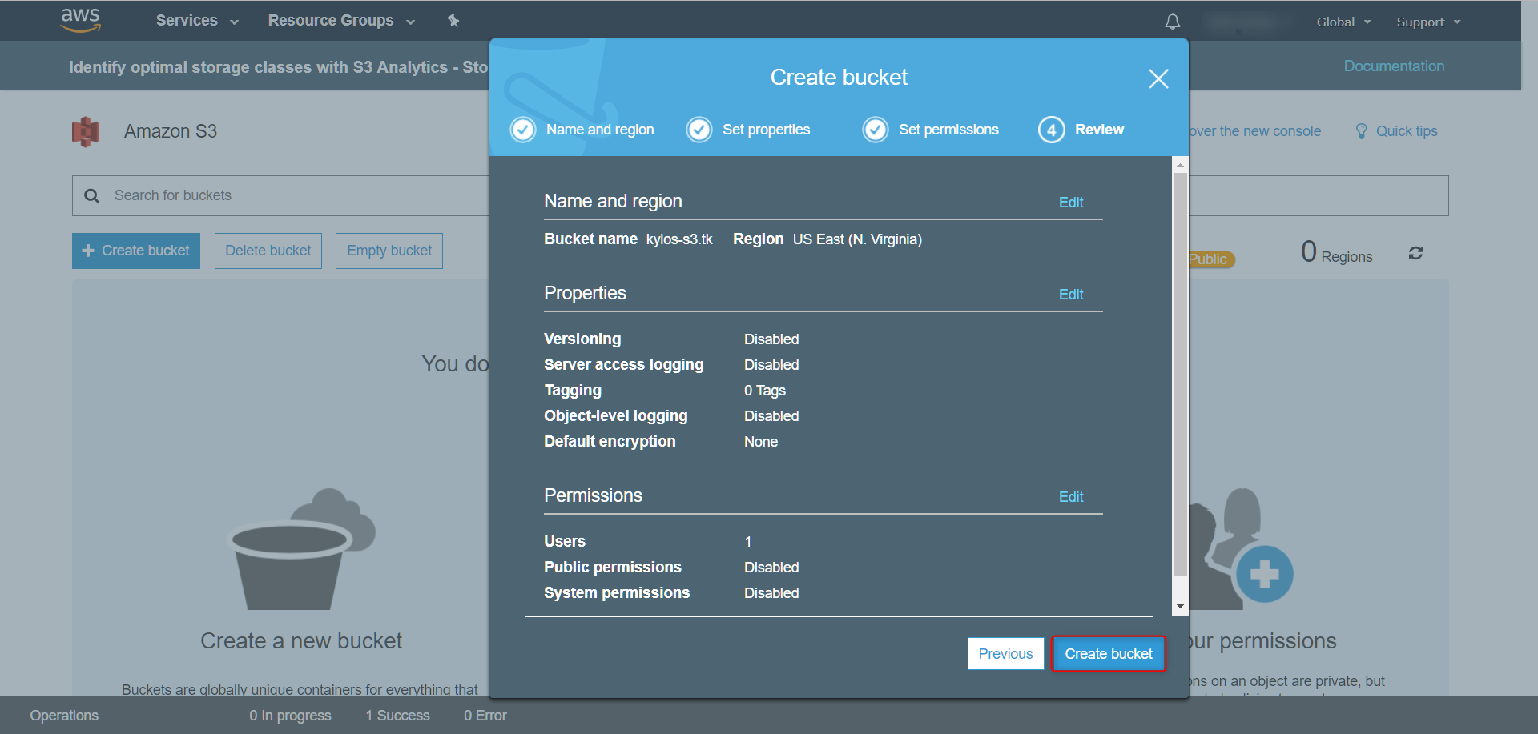Click the Set permissions checkmark icon
1538x734 pixels.
click(876, 130)
